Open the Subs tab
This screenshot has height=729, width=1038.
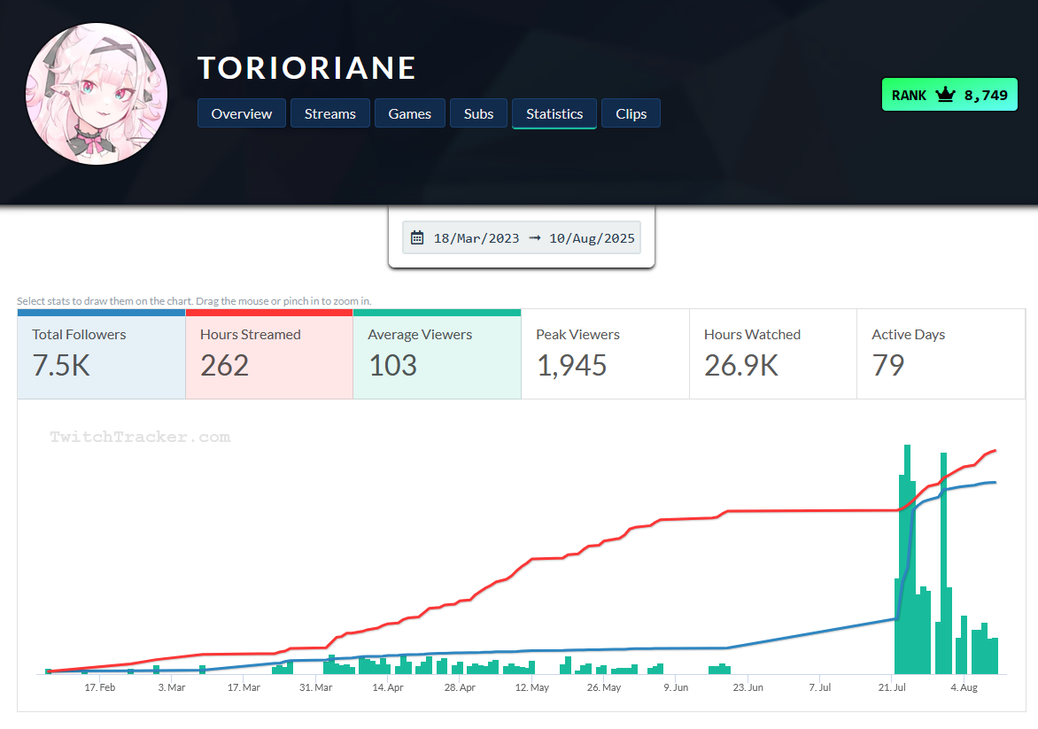click(478, 114)
